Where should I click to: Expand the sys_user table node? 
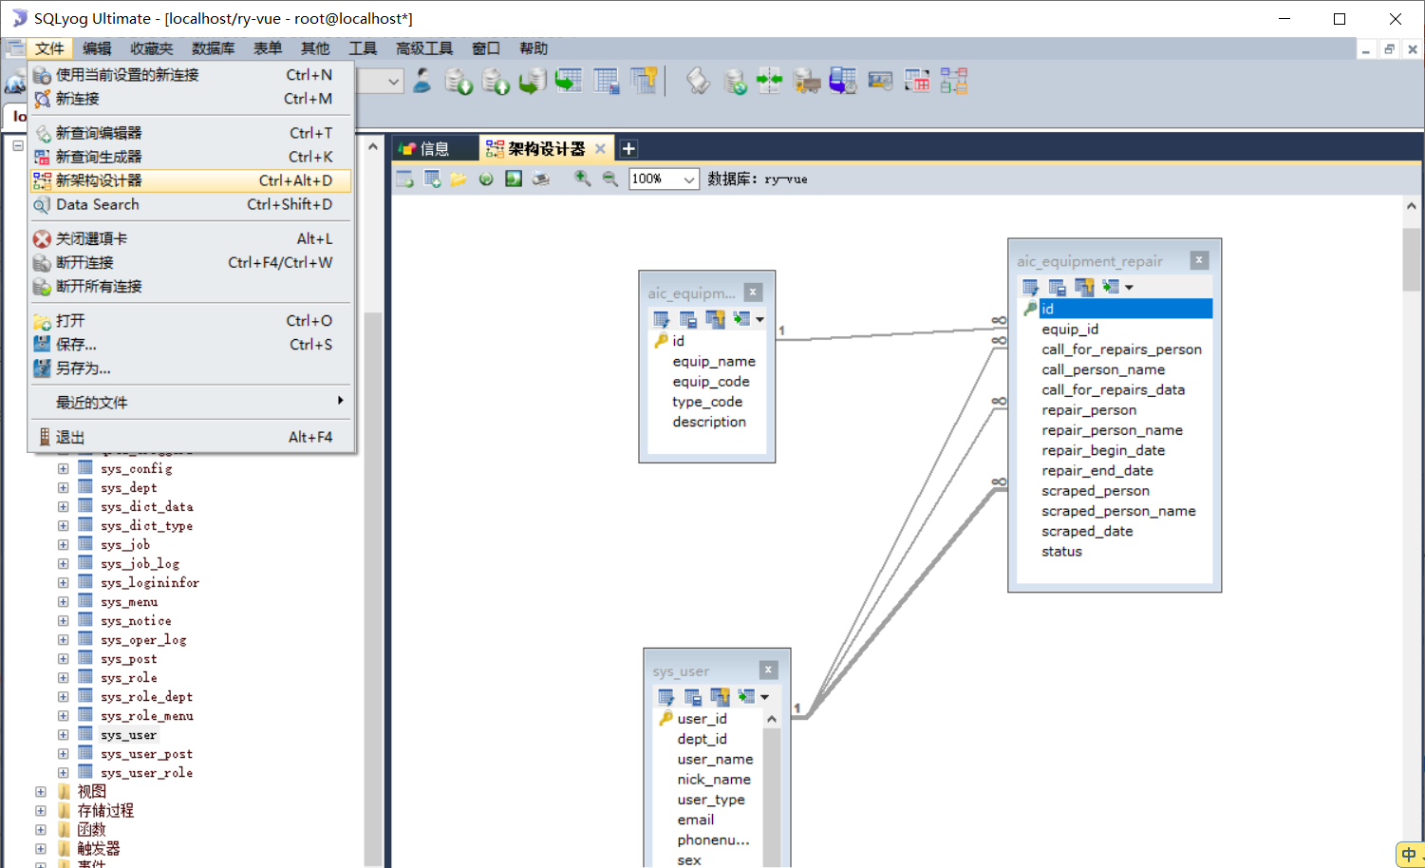(x=63, y=735)
